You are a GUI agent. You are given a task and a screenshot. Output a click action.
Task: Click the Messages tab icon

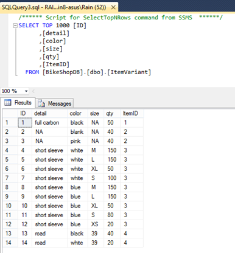[x=41, y=103]
